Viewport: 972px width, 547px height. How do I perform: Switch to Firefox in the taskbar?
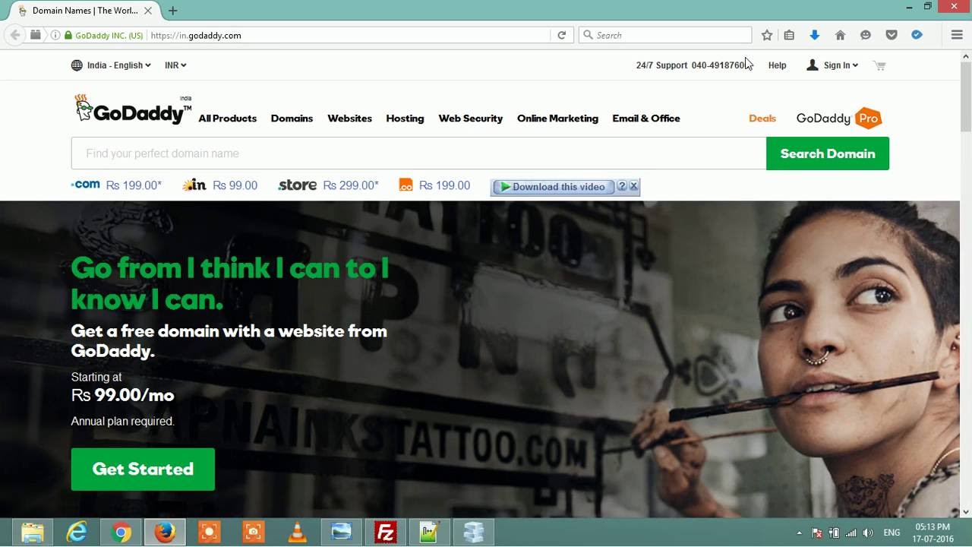pos(165,533)
